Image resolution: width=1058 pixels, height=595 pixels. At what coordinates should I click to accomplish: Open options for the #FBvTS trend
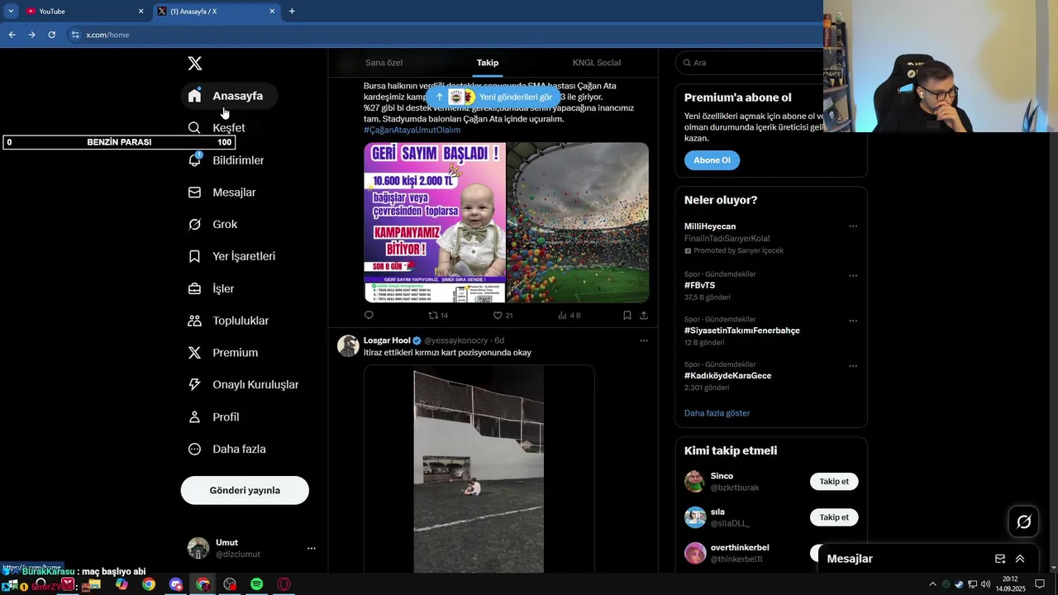853,275
